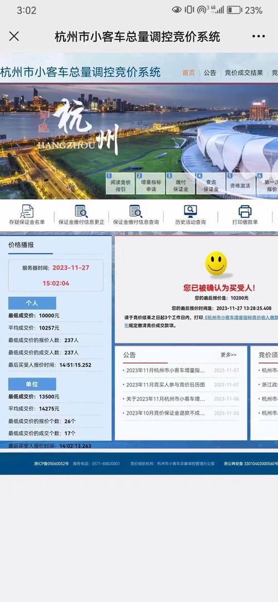The height and width of the screenshot is (602, 278).
Task: Click step 3 缴付保证金 button
Action: [x=181, y=184]
